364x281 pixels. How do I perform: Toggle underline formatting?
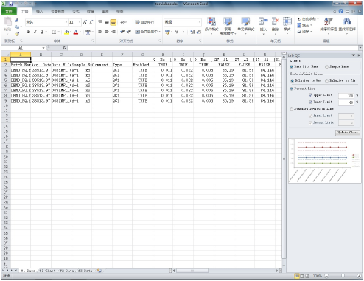[x=41, y=32]
